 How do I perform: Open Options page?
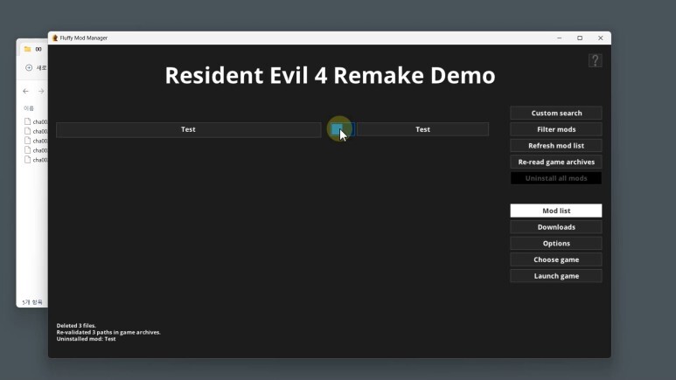pos(556,244)
